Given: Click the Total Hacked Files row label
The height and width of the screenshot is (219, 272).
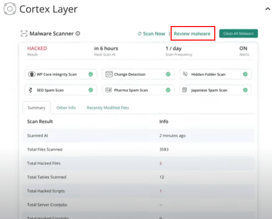Looking at the screenshot, I should 44,163.
